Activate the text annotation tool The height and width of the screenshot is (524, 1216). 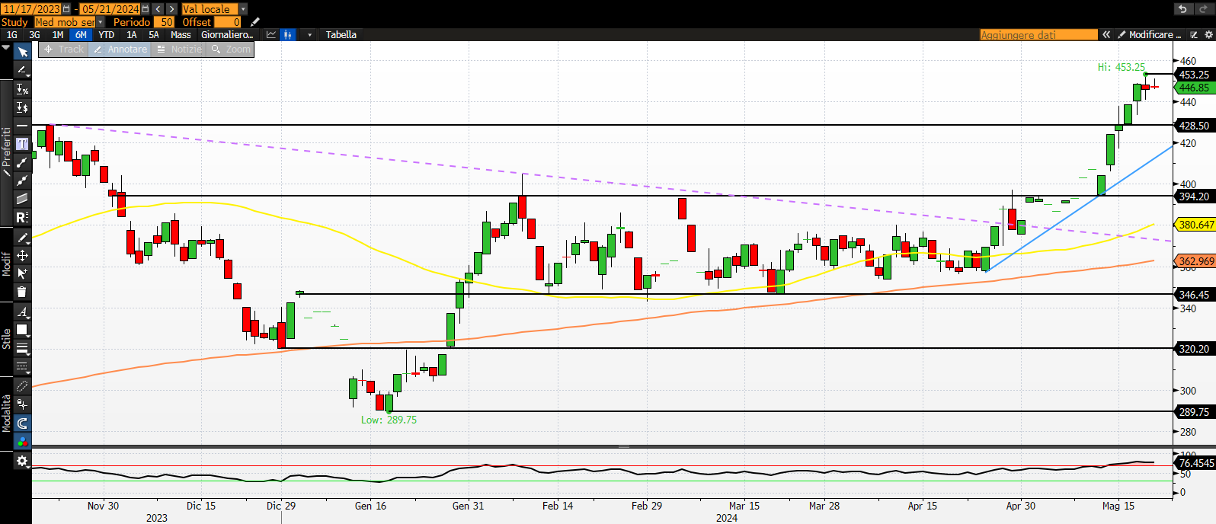pyautogui.click(x=22, y=144)
